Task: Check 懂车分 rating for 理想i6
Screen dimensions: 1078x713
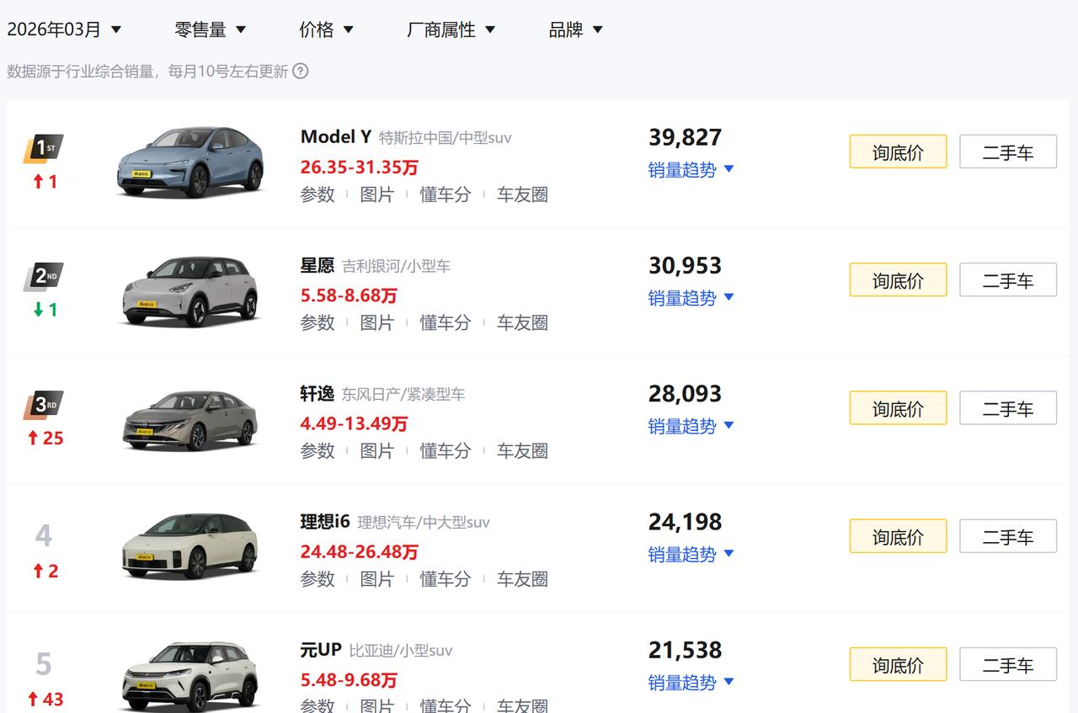Action: point(445,579)
